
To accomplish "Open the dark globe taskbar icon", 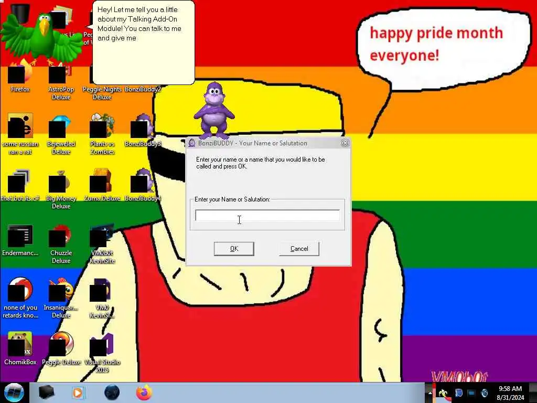I will click(x=112, y=393).
